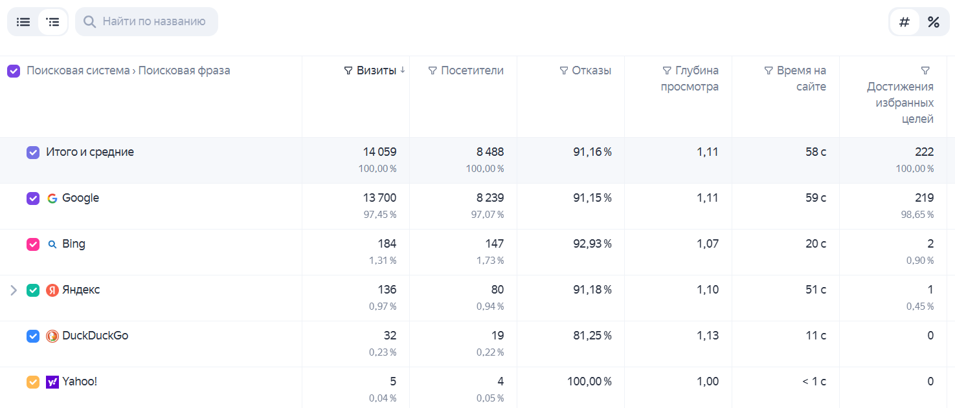Sort by Визиты column header
955x408 pixels.
(x=376, y=70)
